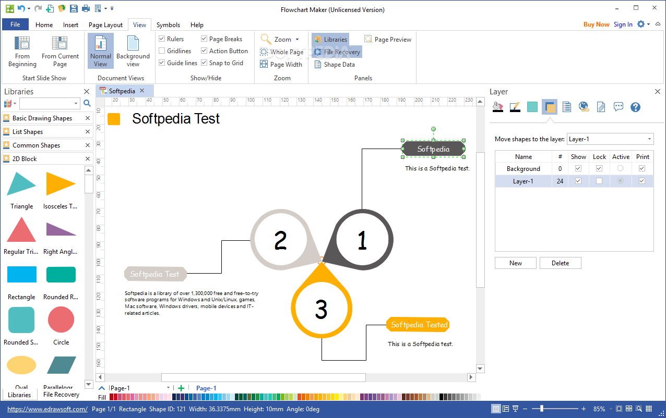The width and height of the screenshot is (666, 418).
Task: Toggle the Guide lines checkbox
Action: (x=162, y=63)
